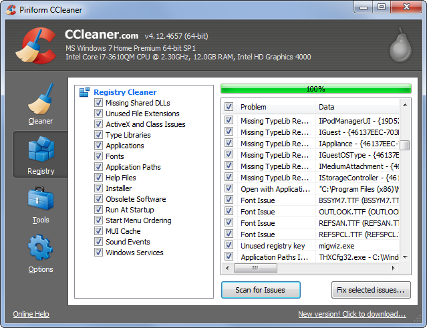The height and width of the screenshot is (328, 427).
Task: Uncheck the IiPodManagerUI issue row
Action: click(x=229, y=120)
